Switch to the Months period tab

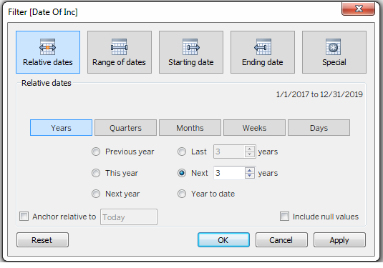tap(190, 127)
